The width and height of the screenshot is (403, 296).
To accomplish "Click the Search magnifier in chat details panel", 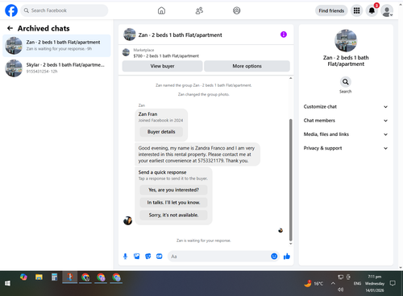I will 346,81.
